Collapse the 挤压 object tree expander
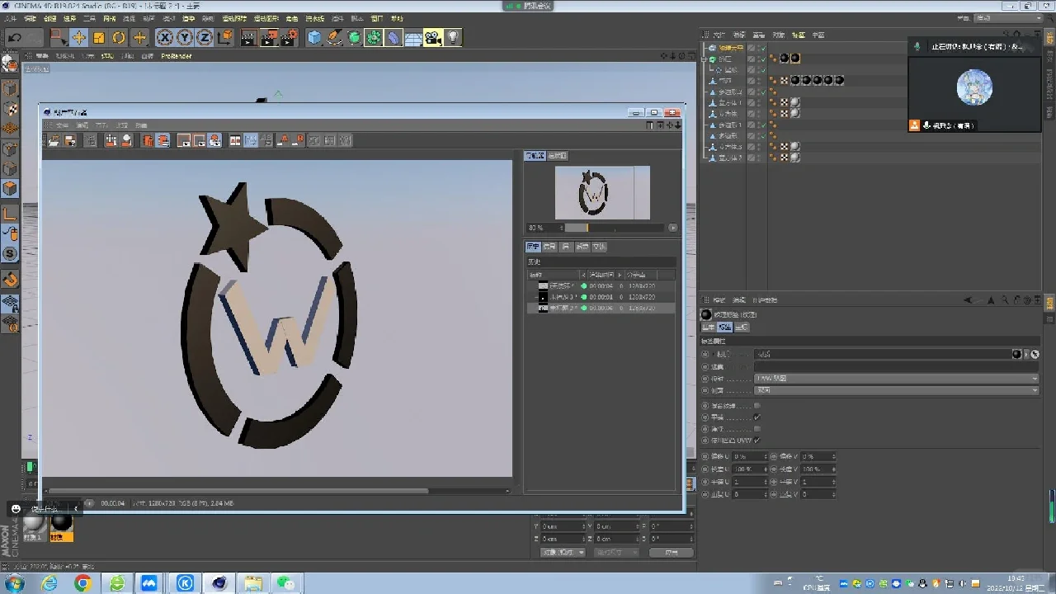Viewport: 1056px width, 594px height. (706, 59)
